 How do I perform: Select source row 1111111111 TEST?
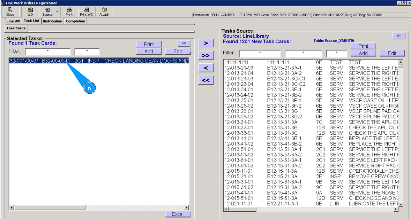(x=311, y=62)
